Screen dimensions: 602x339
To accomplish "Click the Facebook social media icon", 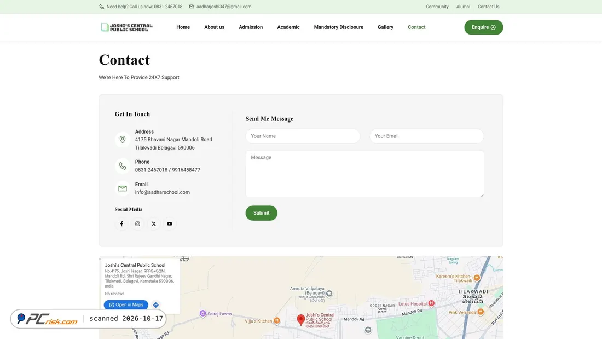I will point(121,223).
